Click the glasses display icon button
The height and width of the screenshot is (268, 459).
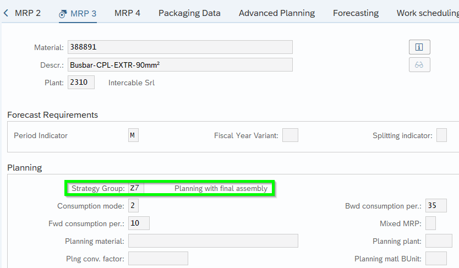419,65
